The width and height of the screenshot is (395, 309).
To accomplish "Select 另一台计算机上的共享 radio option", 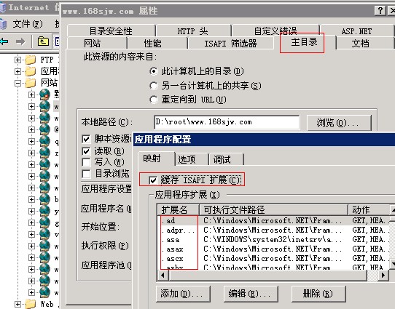I will tap(154, 86).
